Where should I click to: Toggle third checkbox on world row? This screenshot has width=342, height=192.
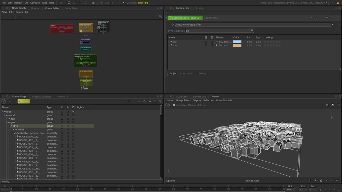click(73, 115)
